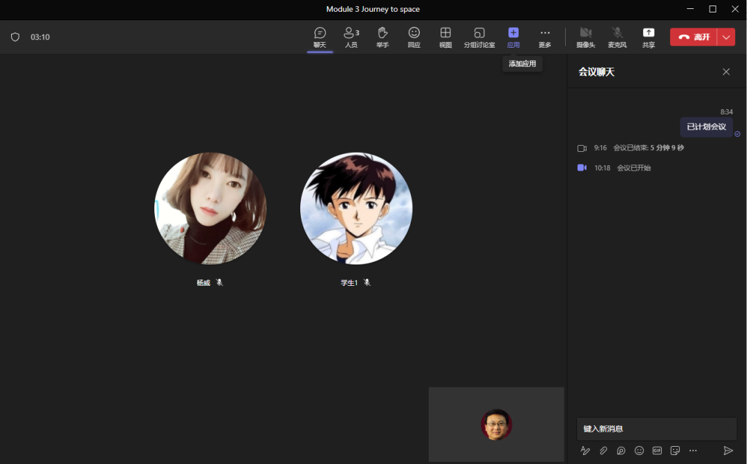Click the 键入新消息 message box
This screenshot has width=747, height=464.
click(656, 429)
